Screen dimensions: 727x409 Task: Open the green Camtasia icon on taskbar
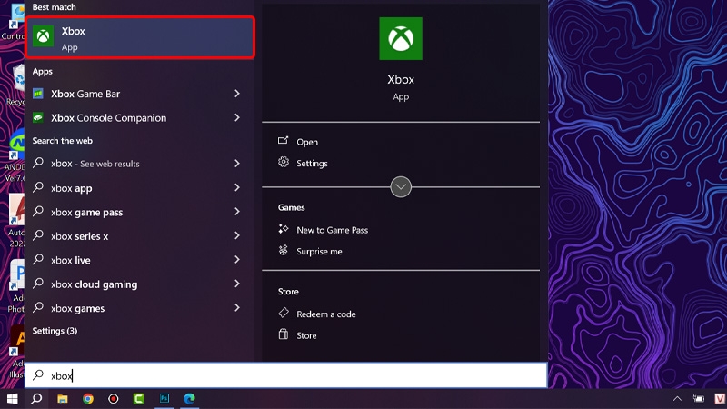point(139,399)
